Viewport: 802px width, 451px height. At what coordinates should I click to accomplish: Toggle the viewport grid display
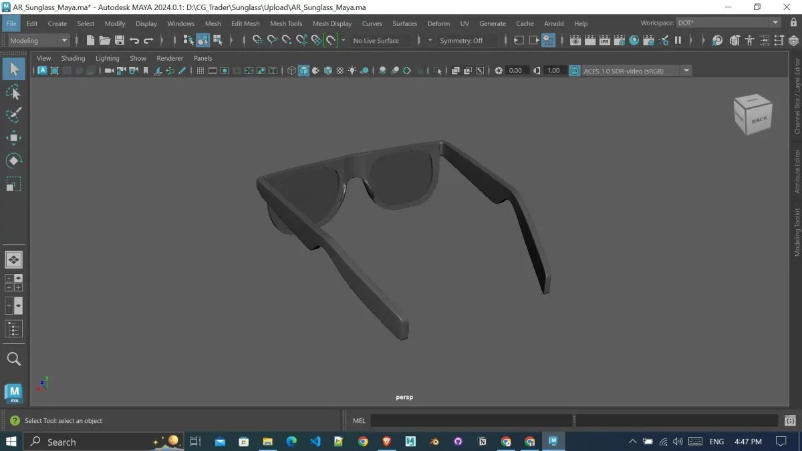click(200, 71)
